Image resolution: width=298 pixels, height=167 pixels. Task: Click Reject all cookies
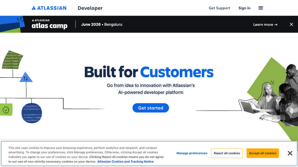227,153
